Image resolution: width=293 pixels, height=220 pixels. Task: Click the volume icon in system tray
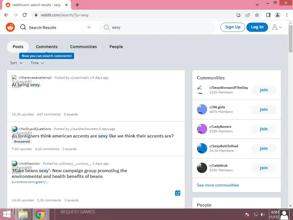tap(263, 215)
